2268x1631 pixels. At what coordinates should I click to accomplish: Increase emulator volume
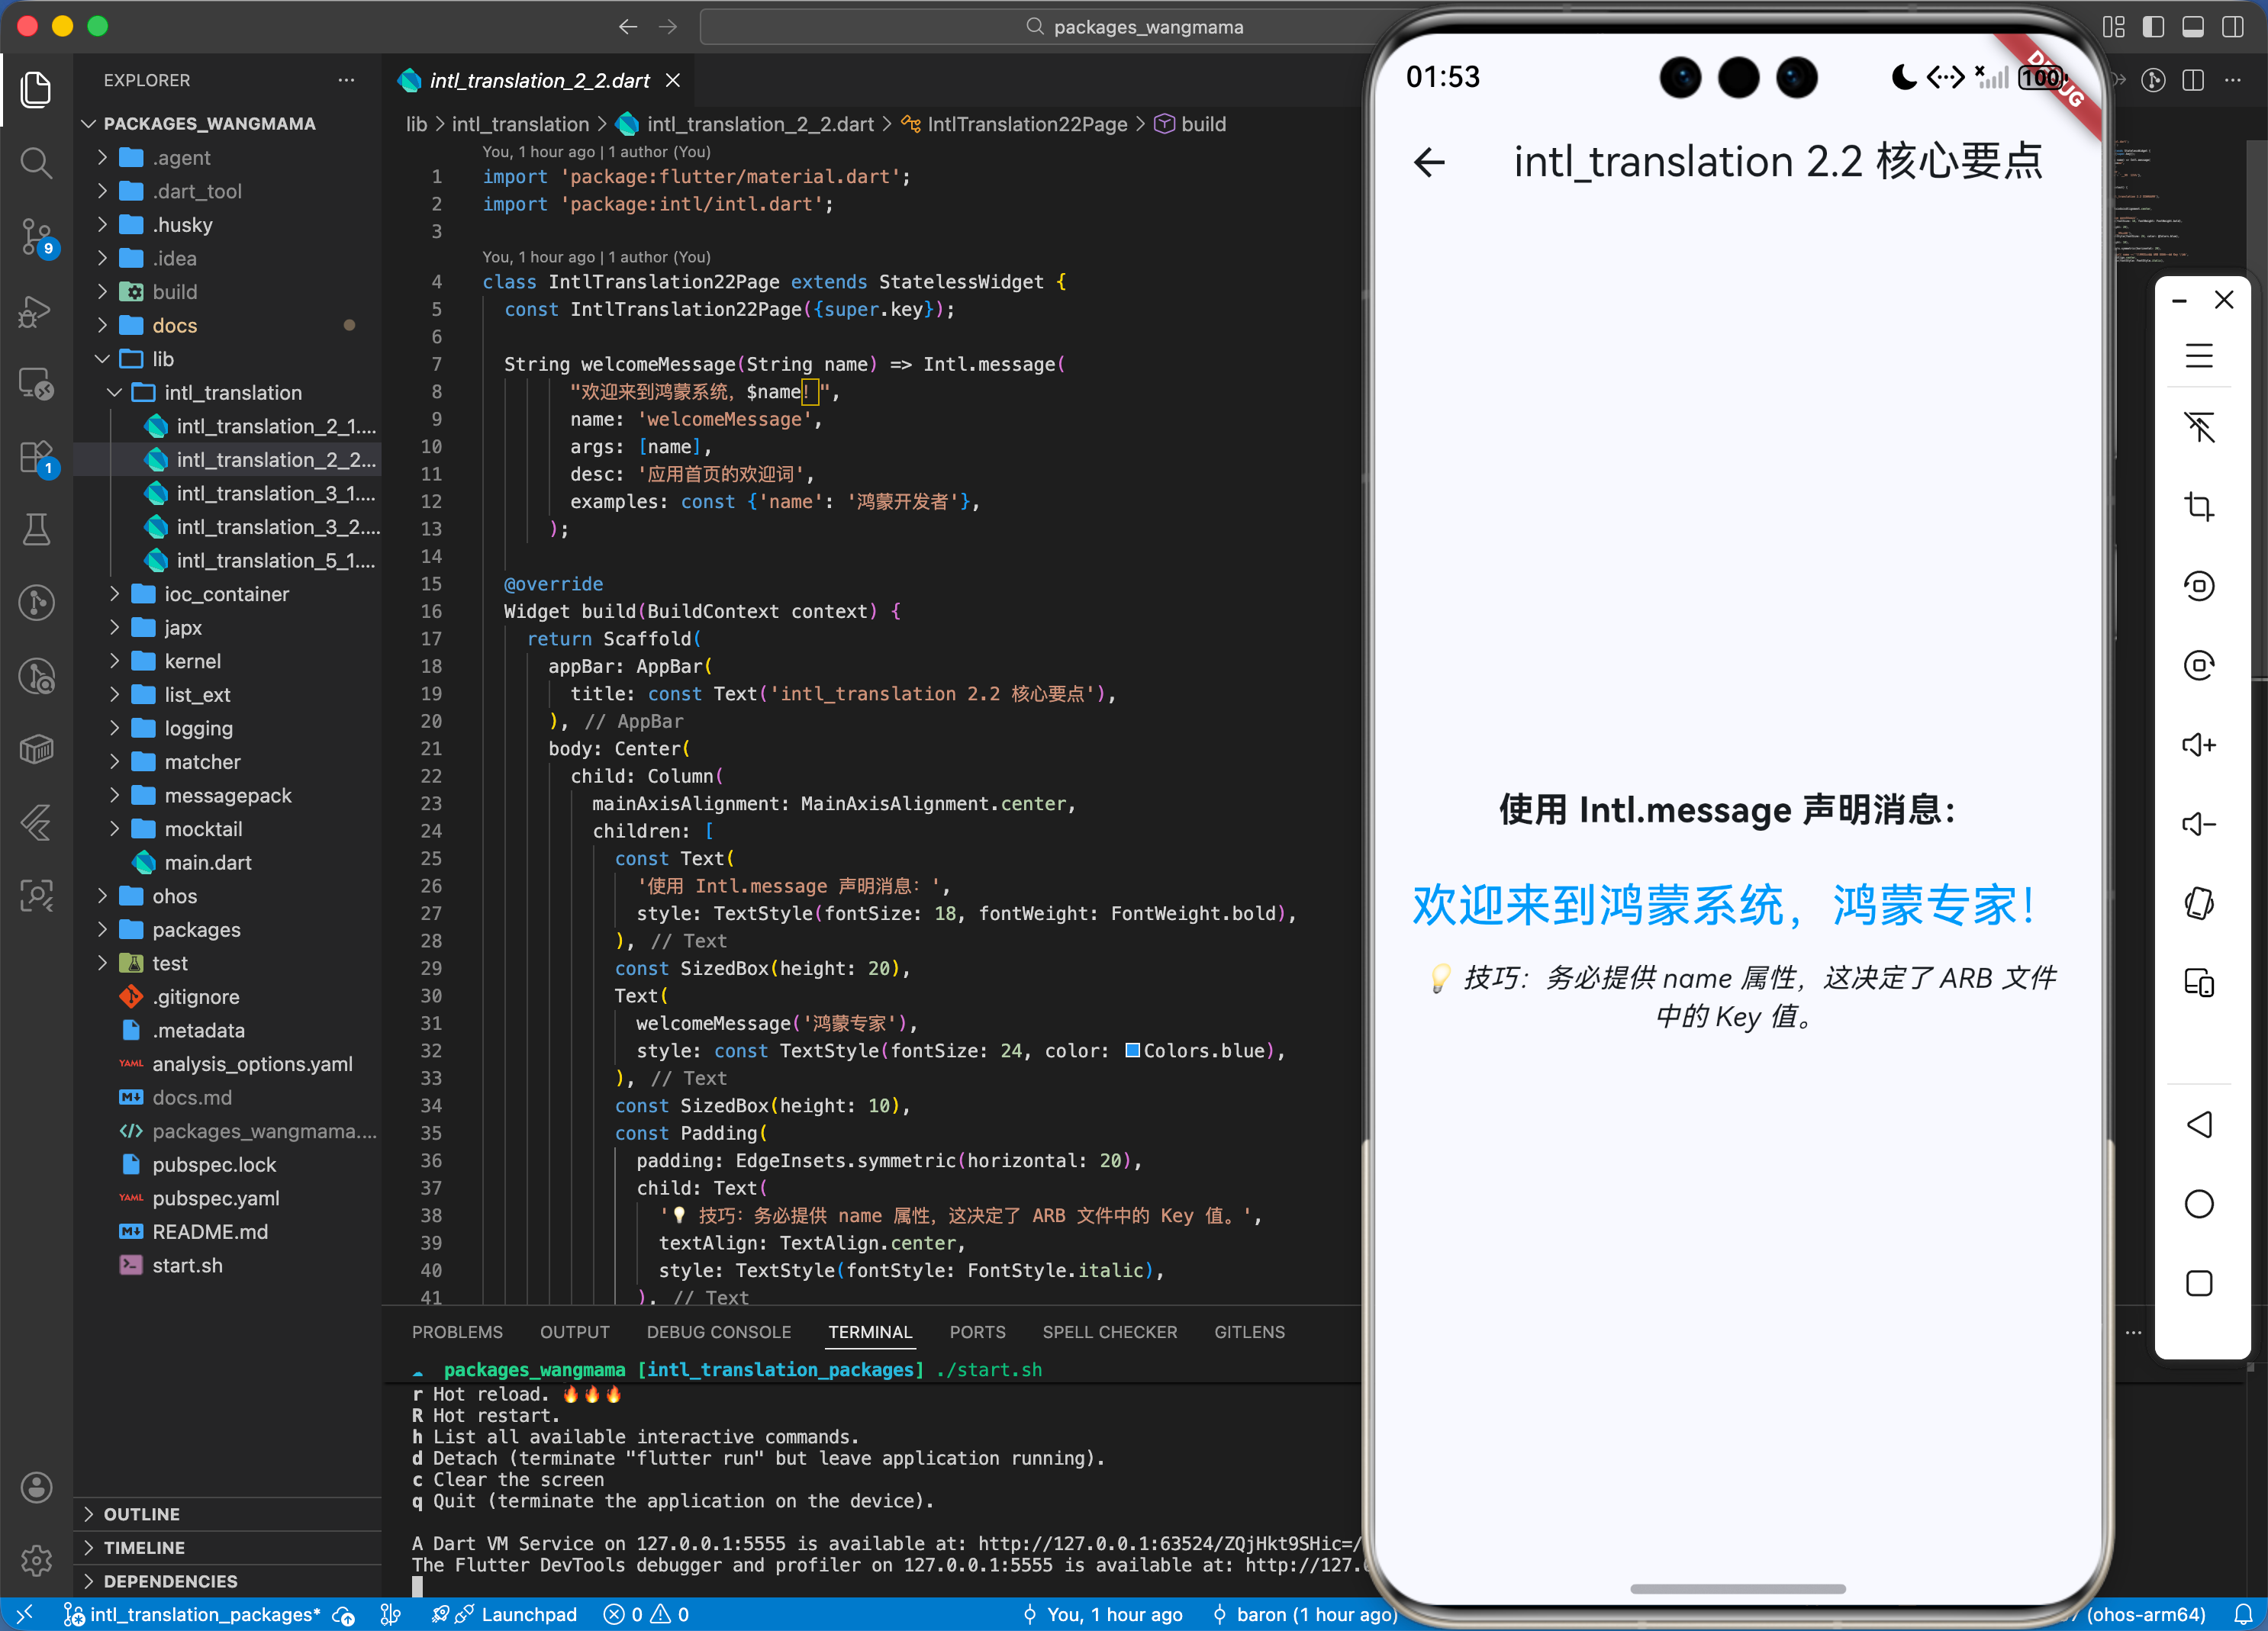click(x=2198, y=745)
